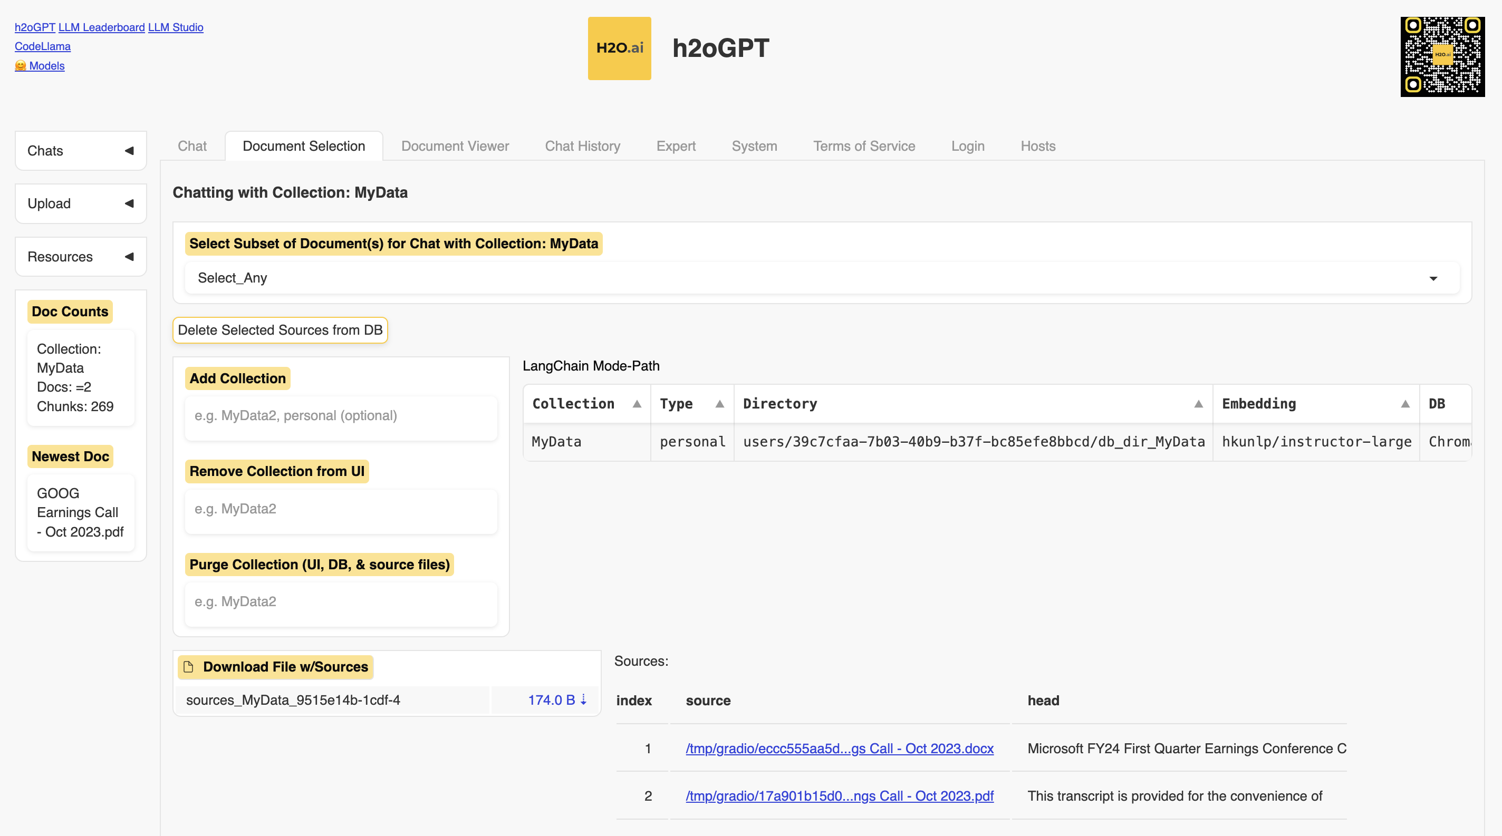Click the QR code image
This screenshot has height=836, width=1502.
point(1442,56)
